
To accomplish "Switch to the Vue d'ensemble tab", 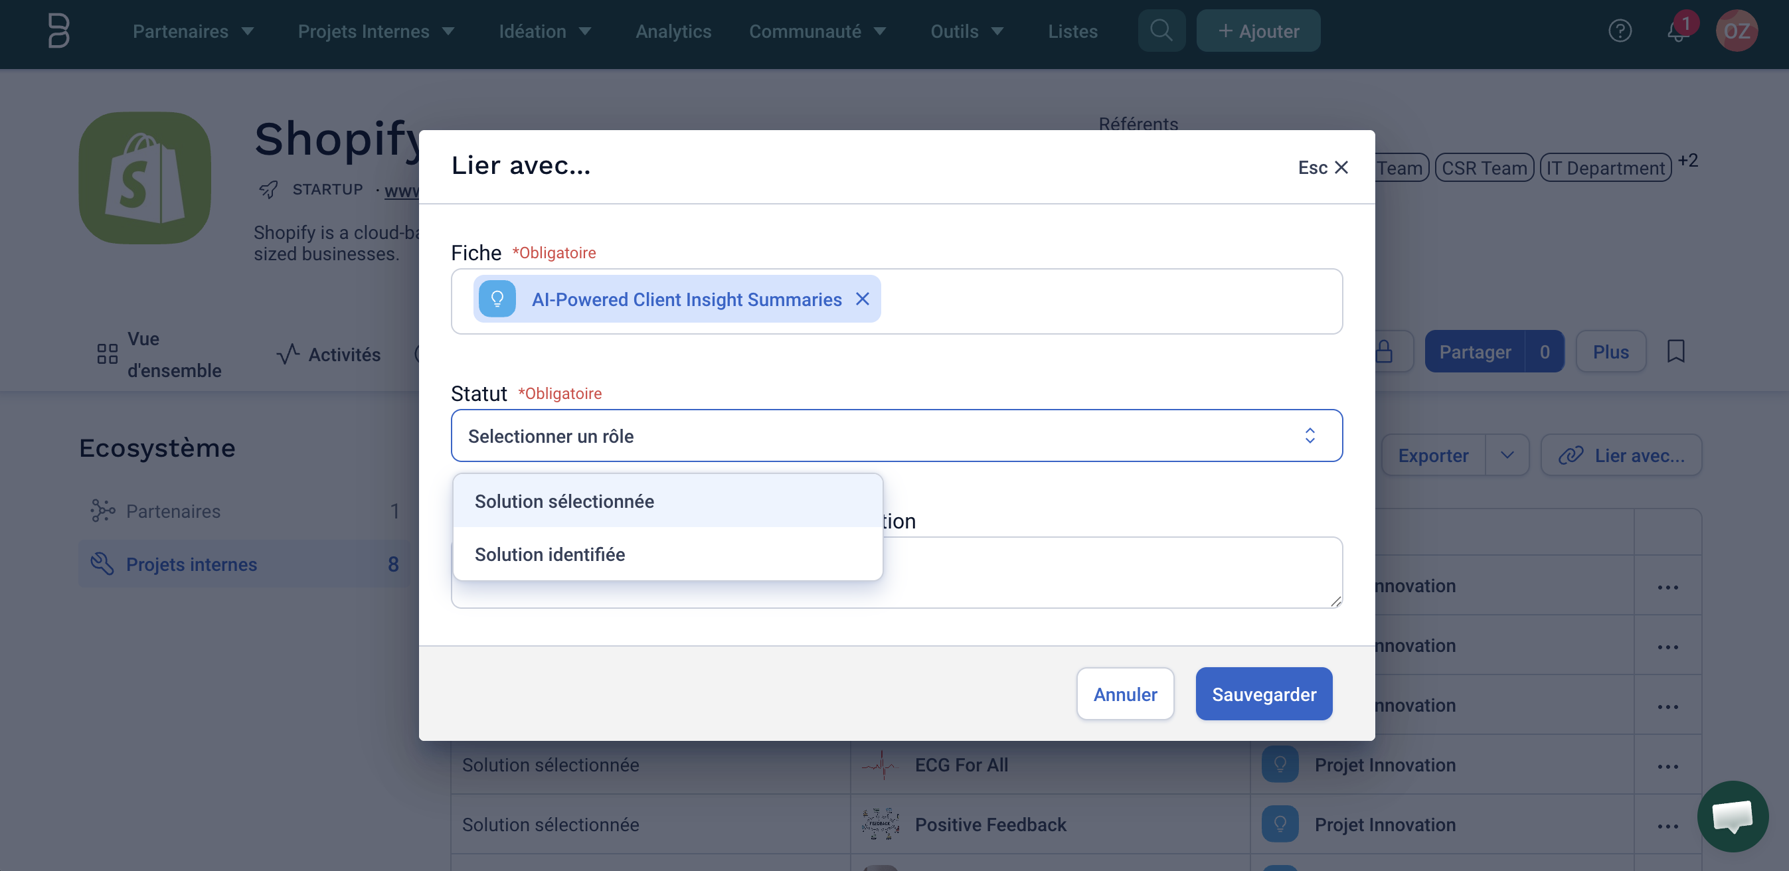I will (x=159, y=355).
